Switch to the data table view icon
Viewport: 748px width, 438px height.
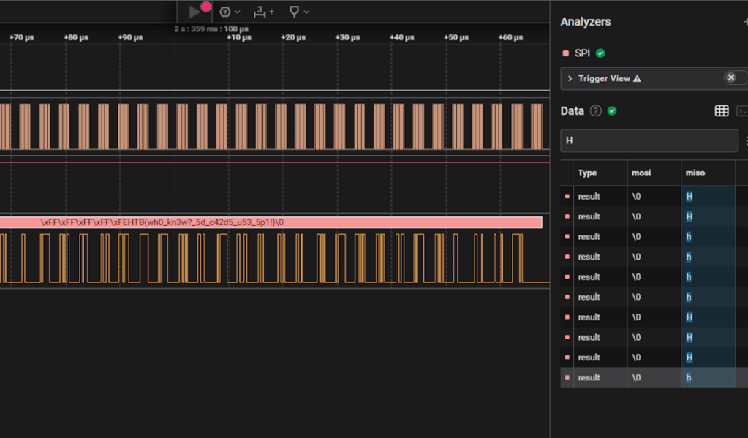tap(722, 111)
